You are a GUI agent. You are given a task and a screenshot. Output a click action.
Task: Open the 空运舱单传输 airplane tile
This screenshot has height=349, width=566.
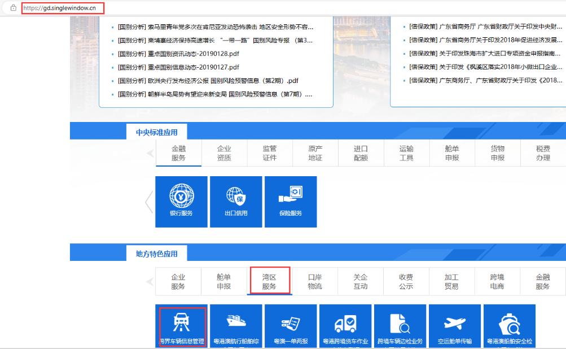pyautogui.click(x=455, y=326)
